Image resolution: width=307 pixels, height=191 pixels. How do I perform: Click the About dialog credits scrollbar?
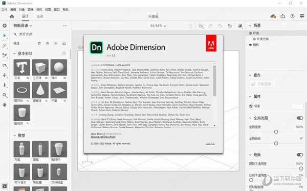tap(214, 80)
